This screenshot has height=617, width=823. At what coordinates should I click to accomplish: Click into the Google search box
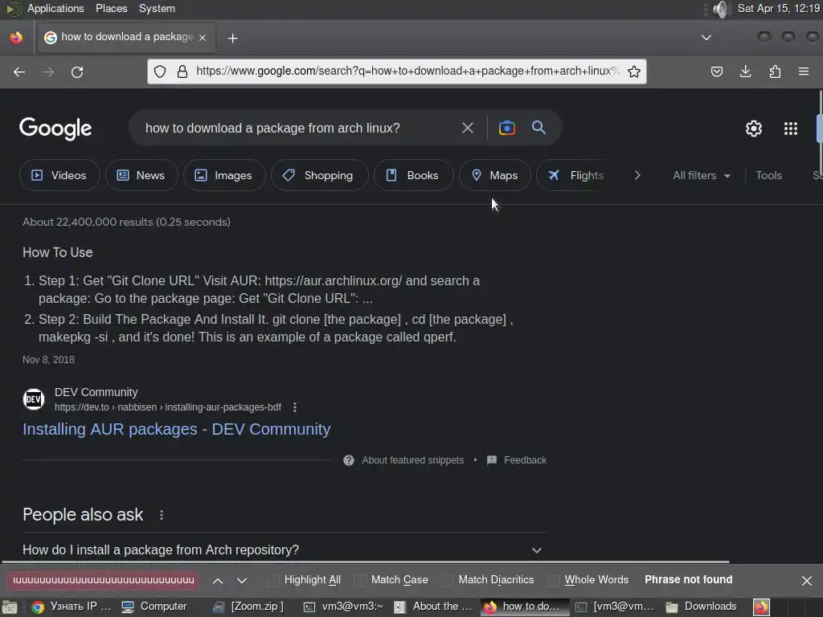pyautogui.click(x=297, y=128)
